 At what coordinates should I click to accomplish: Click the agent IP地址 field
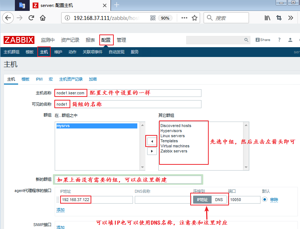(x=96, y=200)
